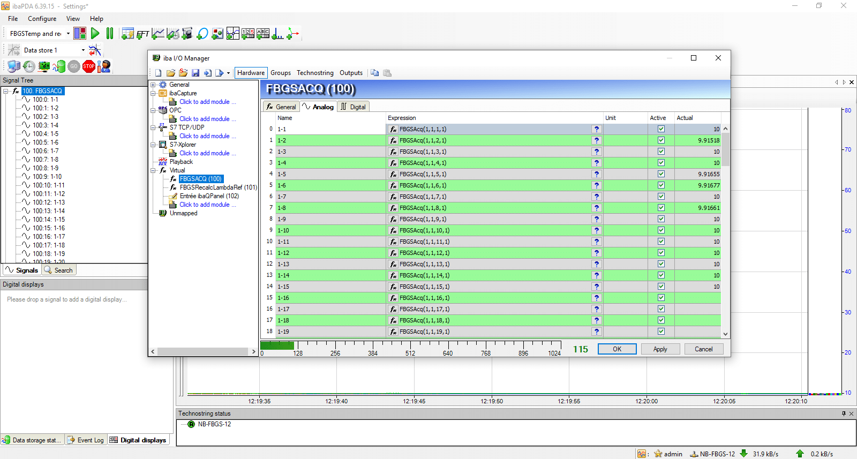Click the fx expression builder for row 1-5

393,174
